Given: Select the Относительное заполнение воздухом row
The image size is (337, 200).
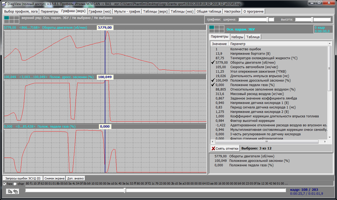Looking at the screenshot, I should tap(269, 89).
